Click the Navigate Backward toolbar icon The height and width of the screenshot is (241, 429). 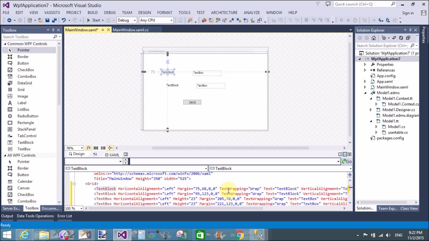coord(9,20)
